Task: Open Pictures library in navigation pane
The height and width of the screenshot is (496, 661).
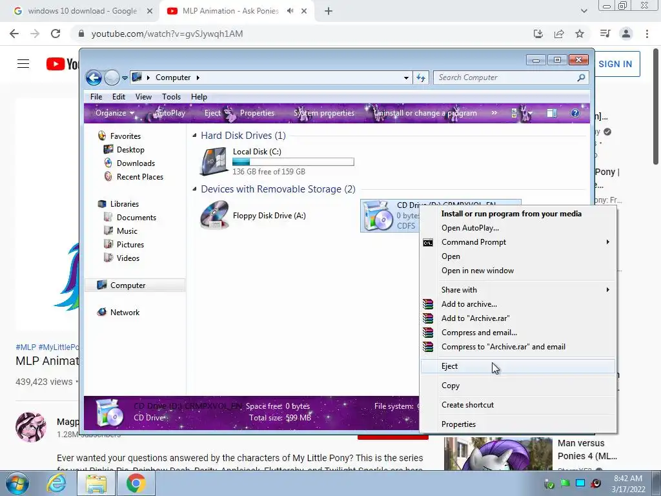Action: (x=130, y=244)
